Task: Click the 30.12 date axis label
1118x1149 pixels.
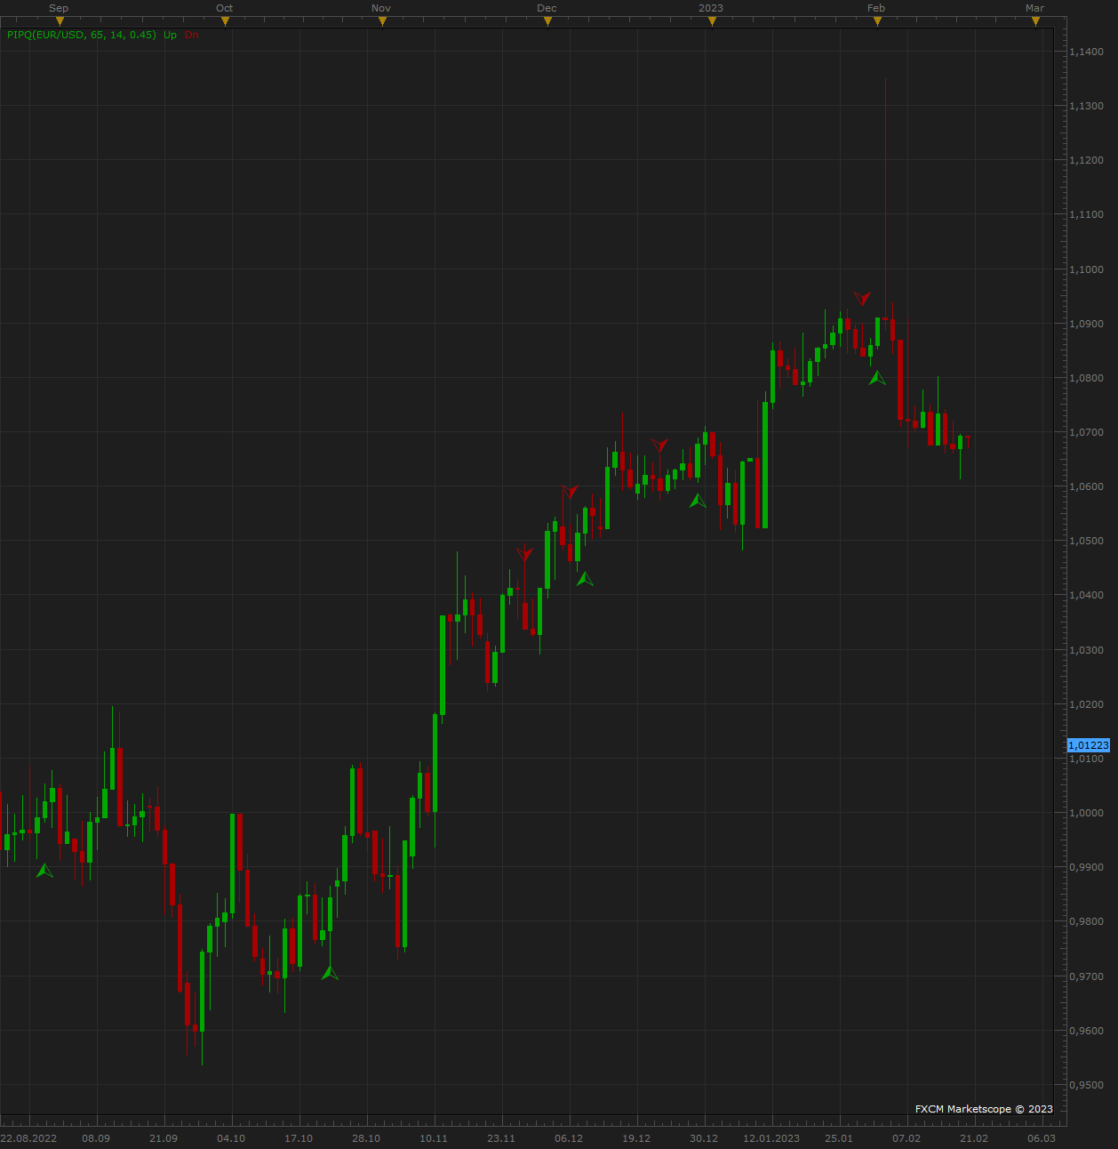Action: (x=704, y=1138)
